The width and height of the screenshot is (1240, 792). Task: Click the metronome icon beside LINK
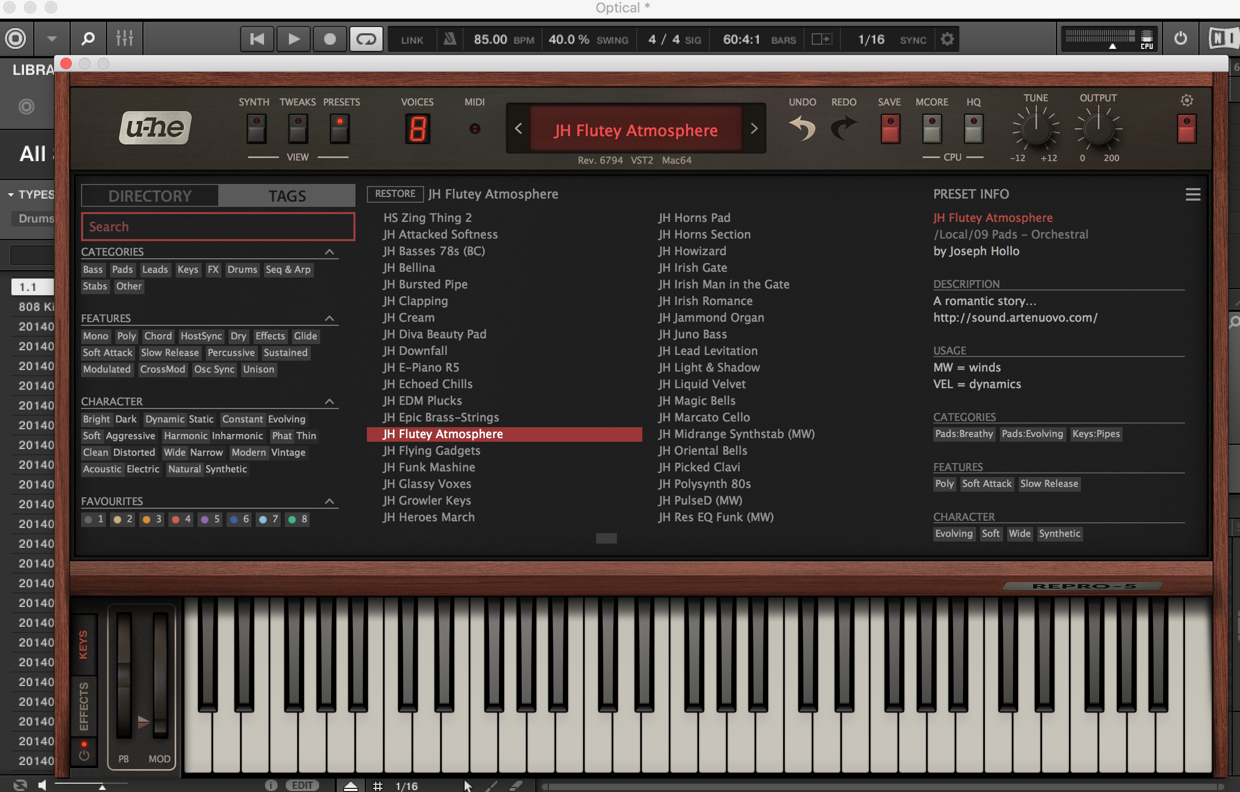click(450, 39)
